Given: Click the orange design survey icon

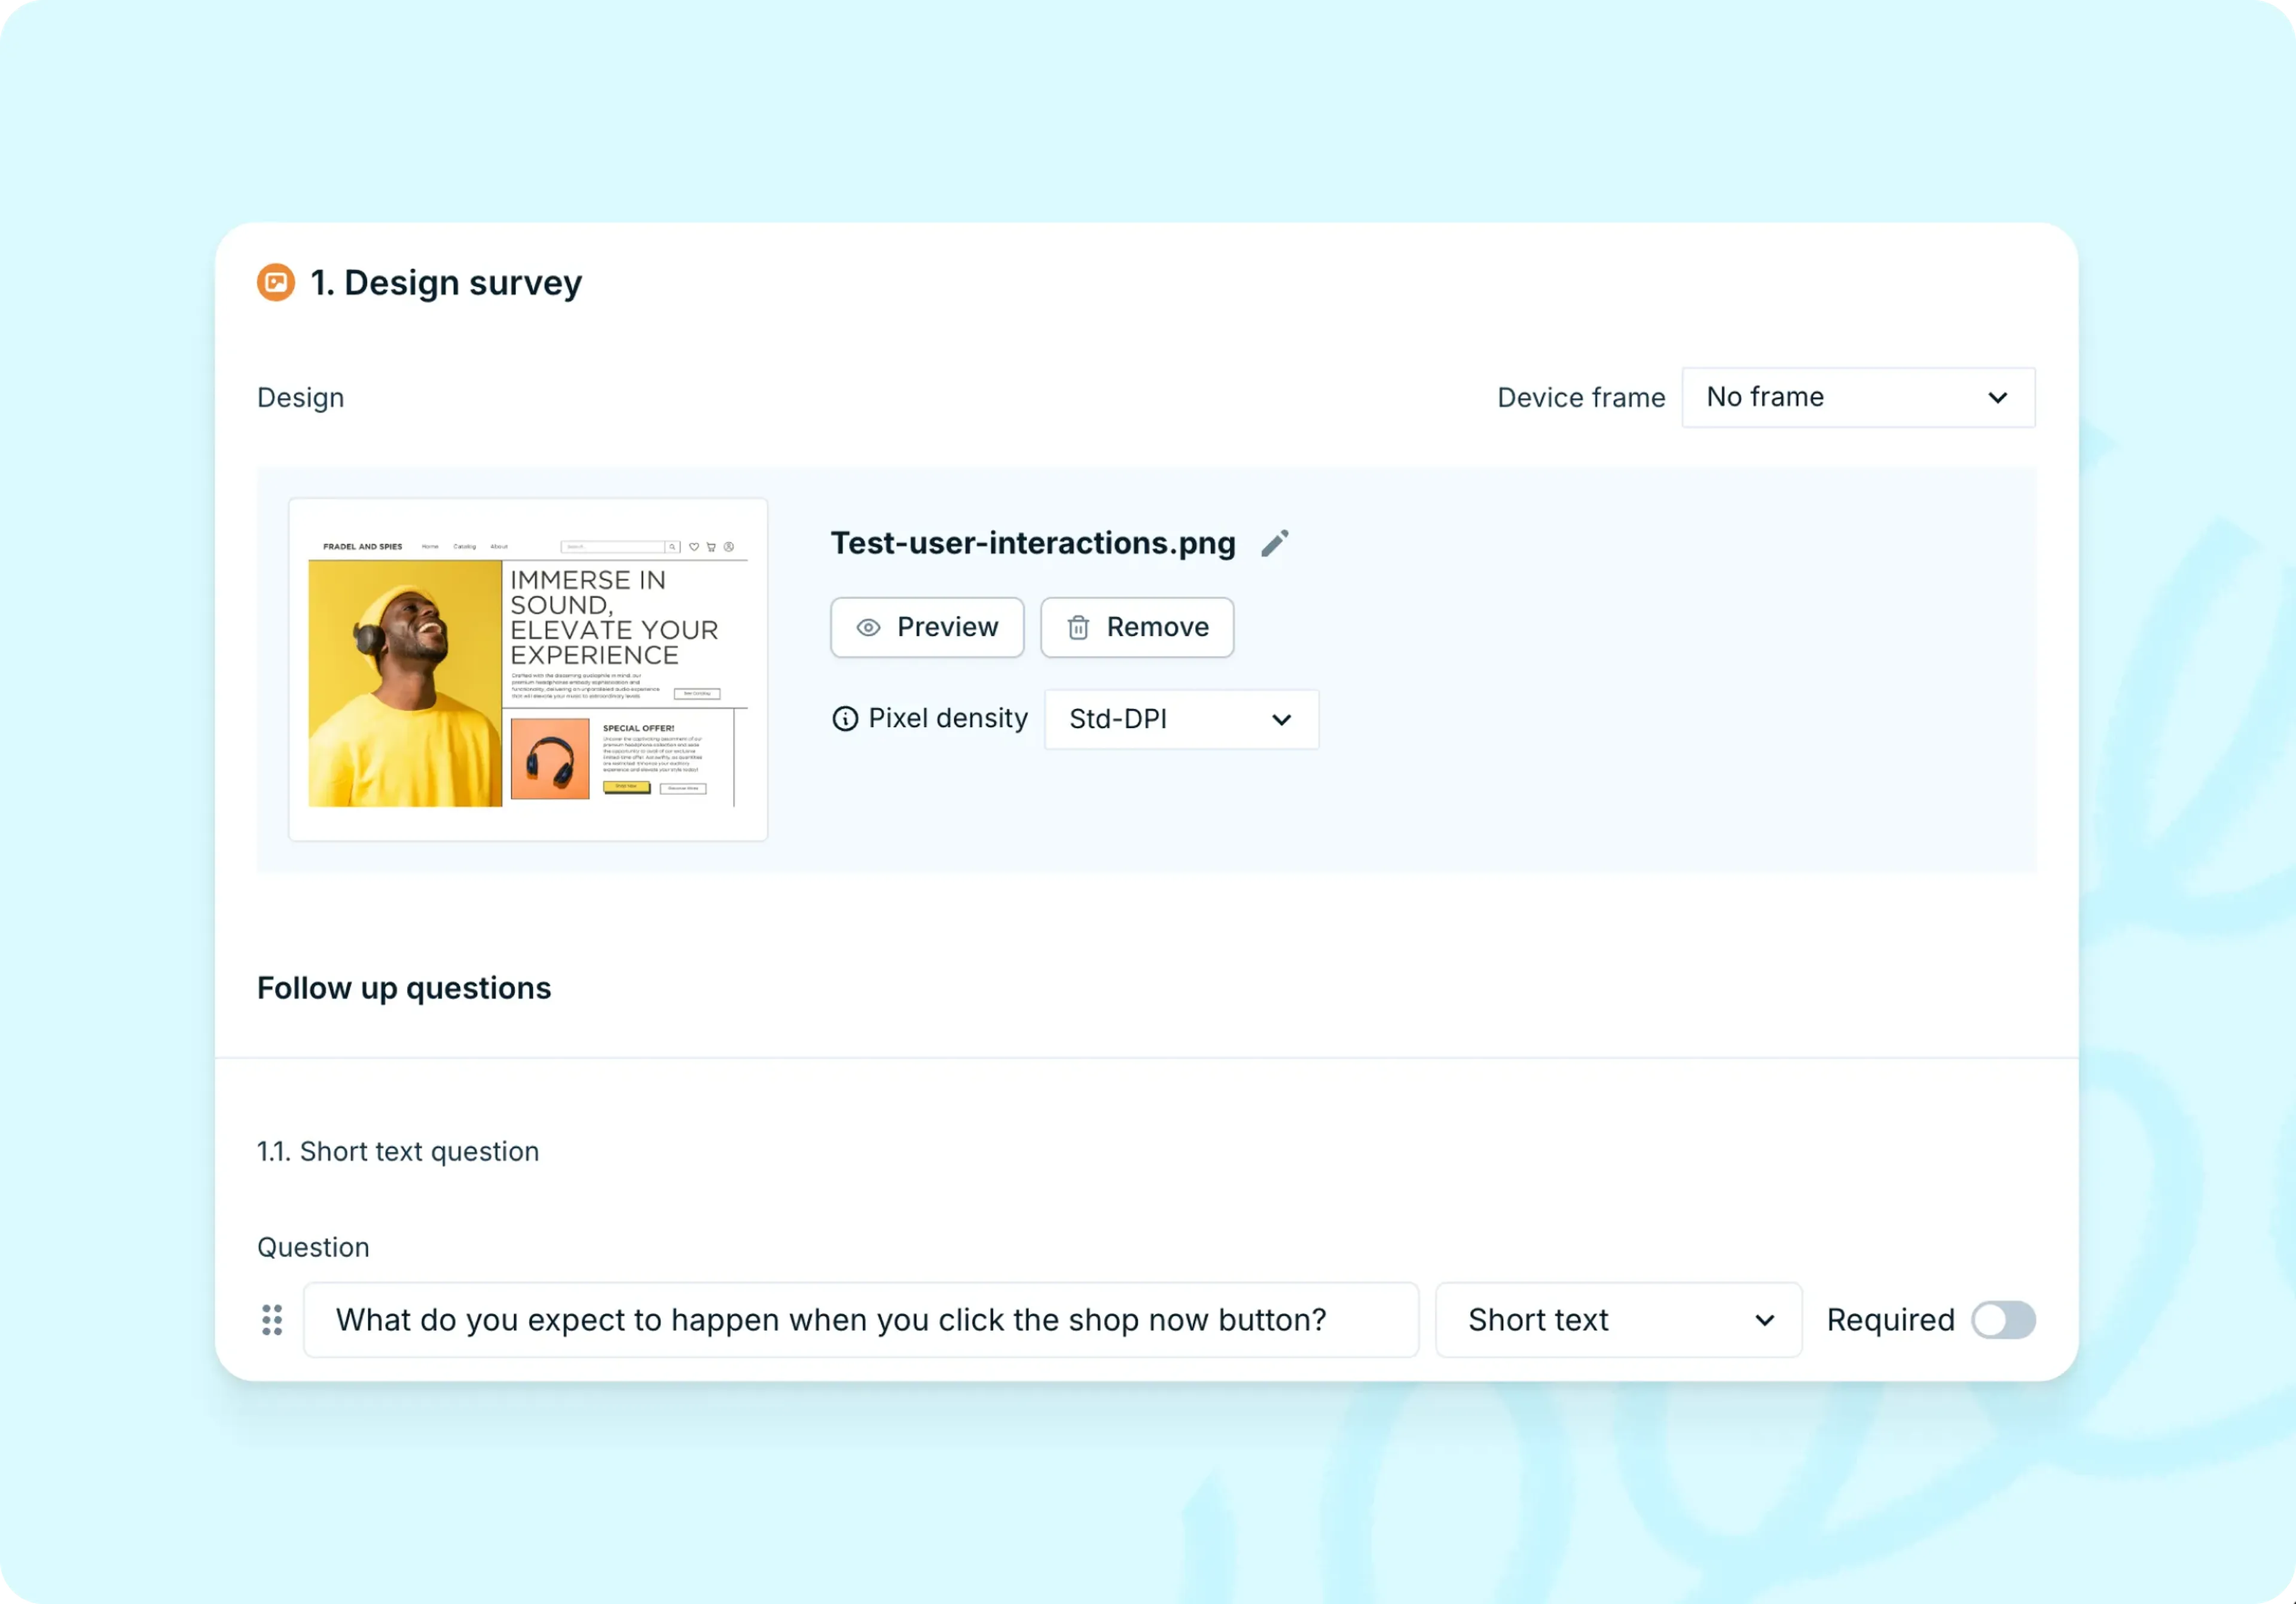Looking at the screenshot, I should tap(275, 282).
